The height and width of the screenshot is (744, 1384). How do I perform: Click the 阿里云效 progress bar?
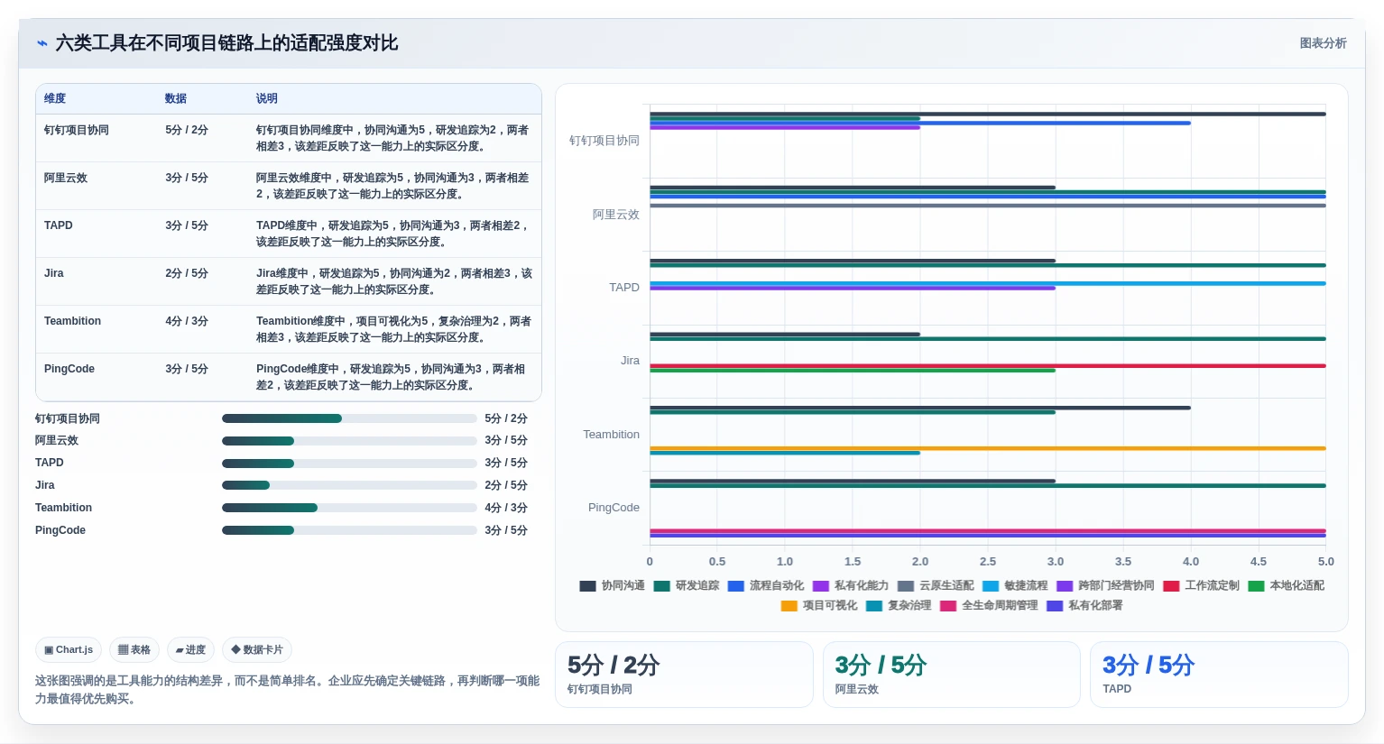click(x=349, y=441)
